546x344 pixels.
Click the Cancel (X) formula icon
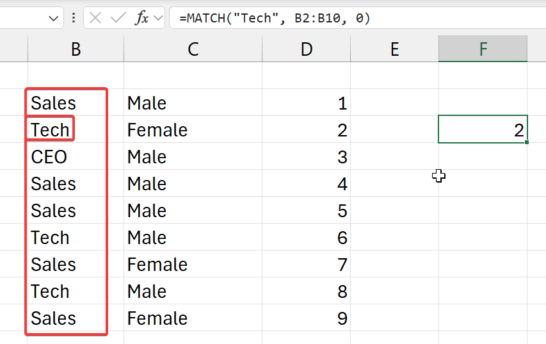click(x=95, y=18)
